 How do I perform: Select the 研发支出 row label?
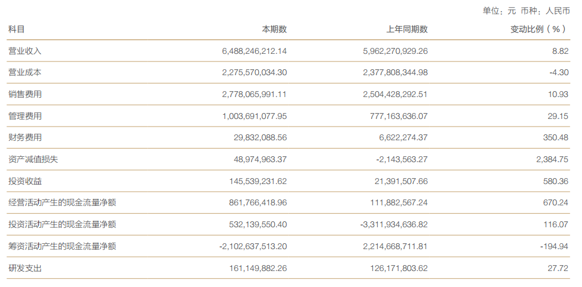tap(25, 268)
